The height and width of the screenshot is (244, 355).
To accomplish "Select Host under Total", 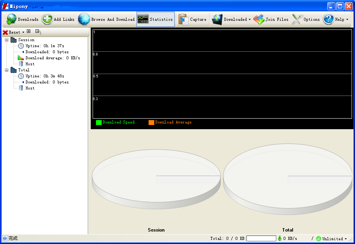I will (30, 88).
